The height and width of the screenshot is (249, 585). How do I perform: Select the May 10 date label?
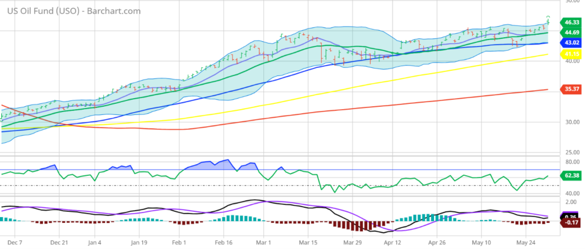481,242
